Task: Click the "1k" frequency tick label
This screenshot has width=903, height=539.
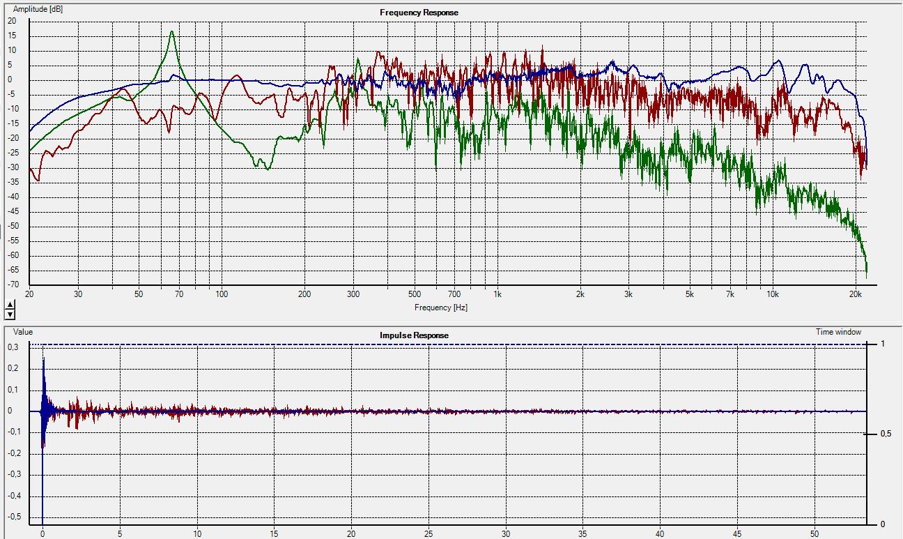Action: (x=497, y=294)
